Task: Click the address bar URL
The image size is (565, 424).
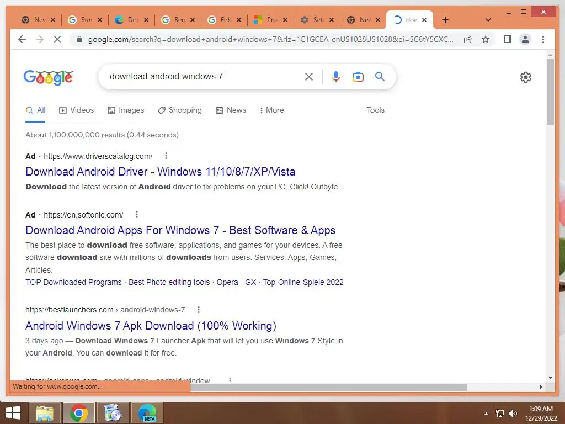Action: click(270, 39)
